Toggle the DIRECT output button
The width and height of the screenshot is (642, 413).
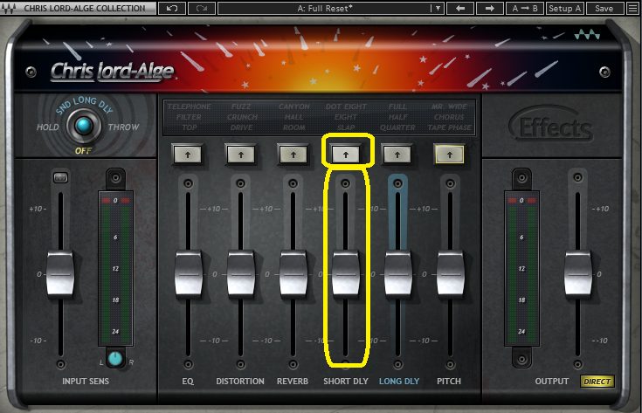click(597, 382)
